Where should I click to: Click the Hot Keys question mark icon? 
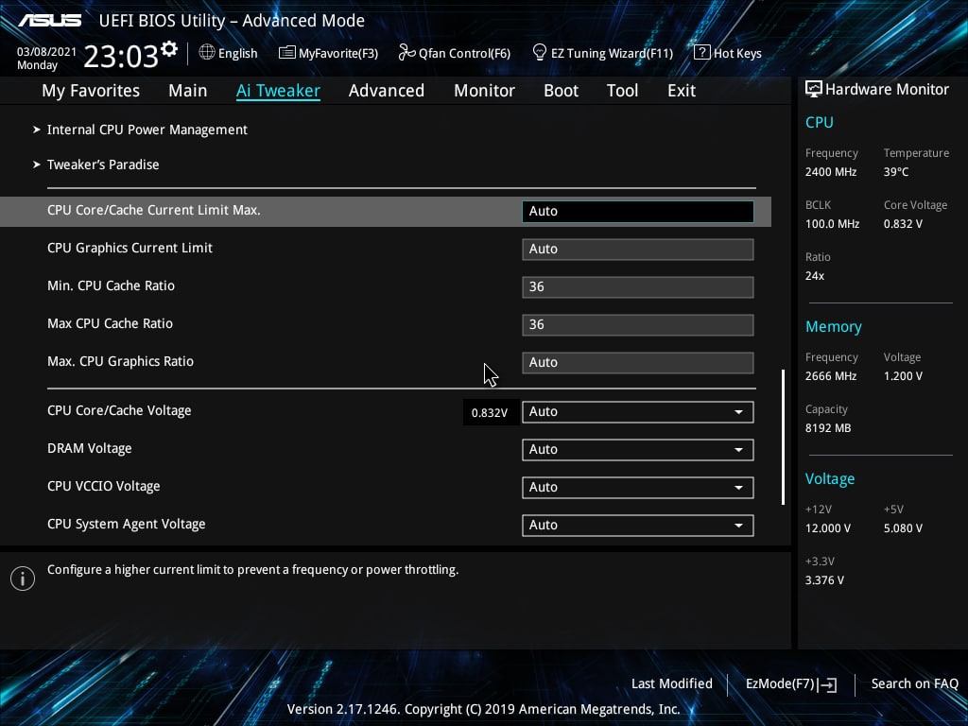(x=702, y=53)
